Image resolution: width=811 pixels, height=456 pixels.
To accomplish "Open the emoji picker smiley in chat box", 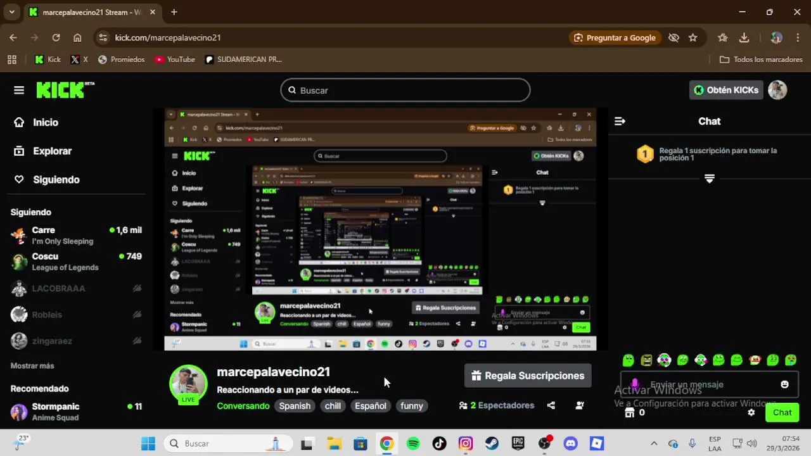I will point(784,384).
